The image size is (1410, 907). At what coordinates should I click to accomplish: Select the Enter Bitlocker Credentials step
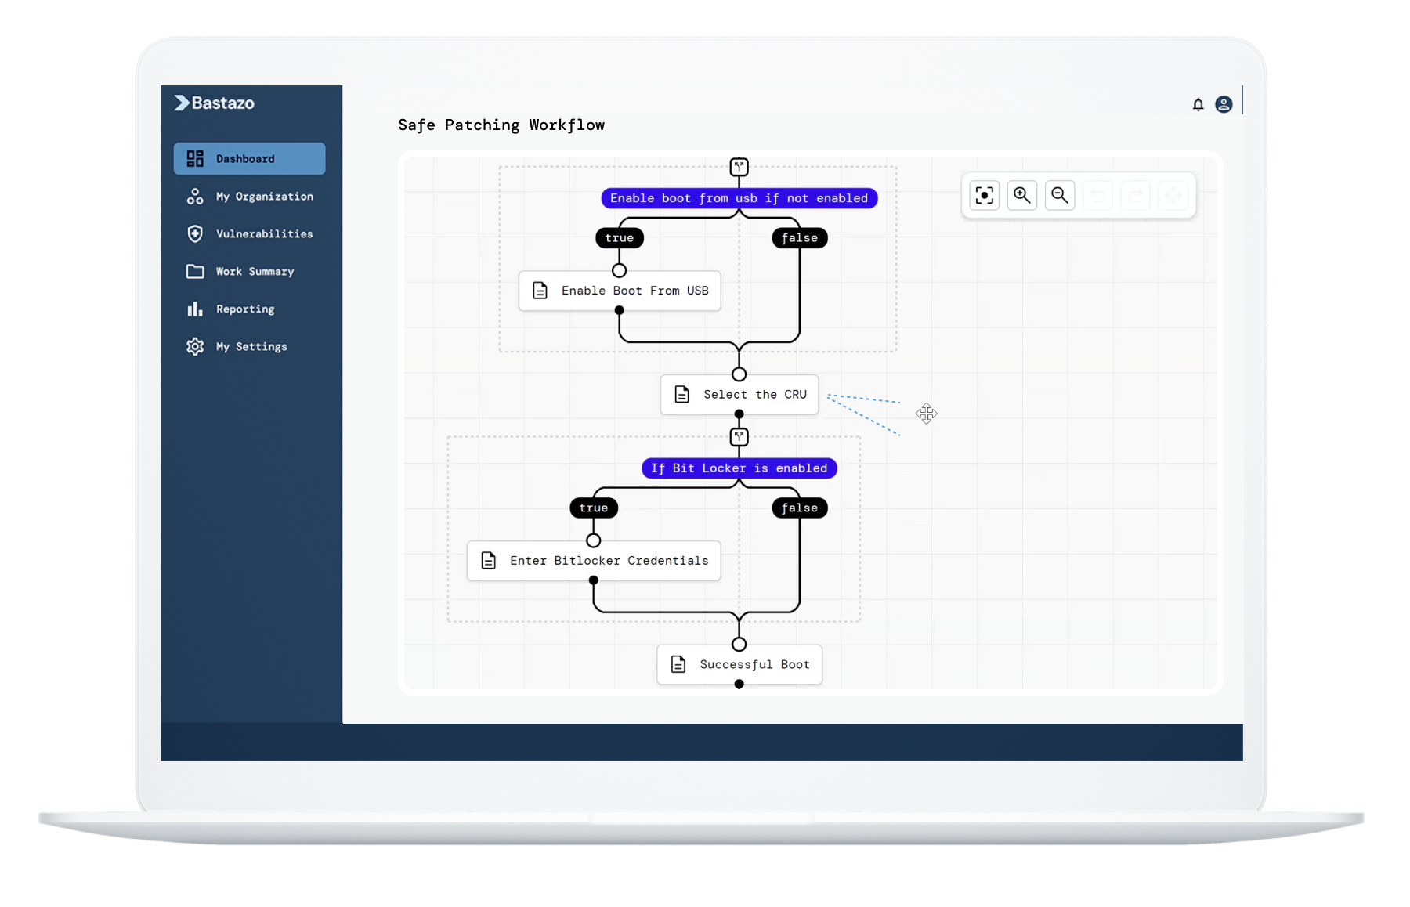point(594,561)
